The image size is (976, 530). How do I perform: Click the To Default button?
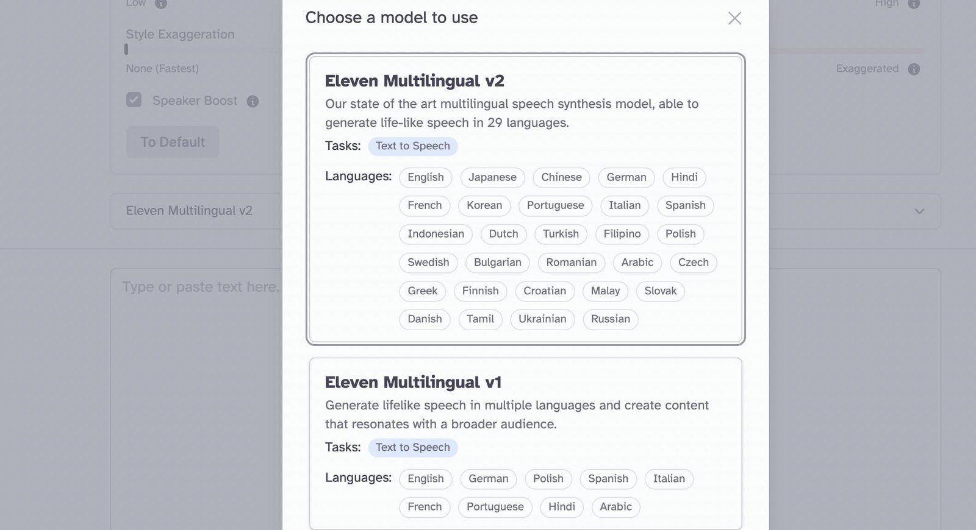(173, 142)
